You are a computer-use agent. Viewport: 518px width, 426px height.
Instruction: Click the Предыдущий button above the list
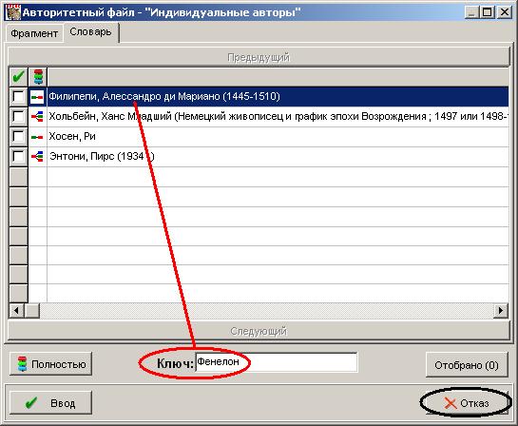tap(259, 57)
